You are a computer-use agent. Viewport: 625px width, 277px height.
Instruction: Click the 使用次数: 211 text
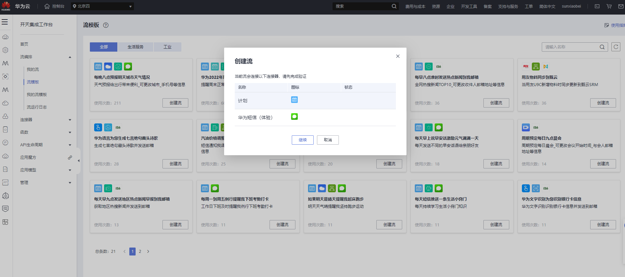[107, 103]
